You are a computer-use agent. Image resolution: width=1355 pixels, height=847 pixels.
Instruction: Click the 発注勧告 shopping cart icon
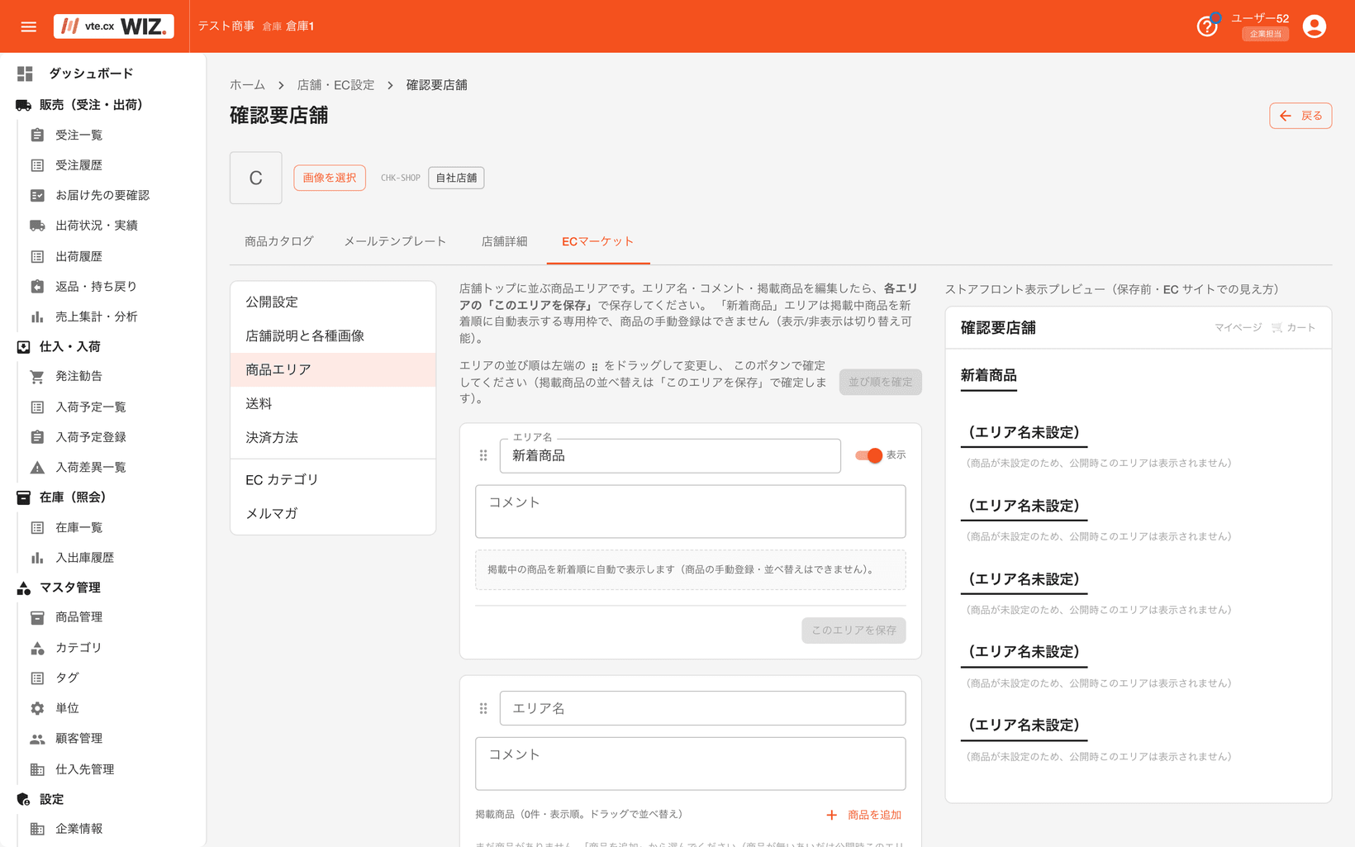37,377
